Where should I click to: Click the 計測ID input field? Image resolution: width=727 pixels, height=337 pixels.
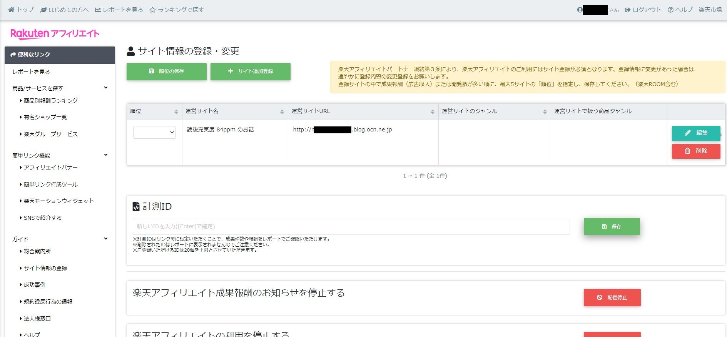(351, 227)
